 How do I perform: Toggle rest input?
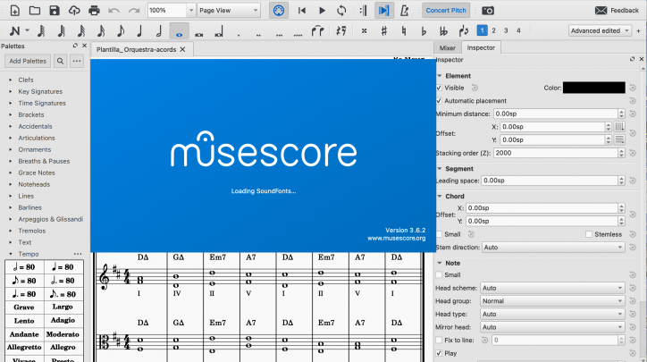340,30
